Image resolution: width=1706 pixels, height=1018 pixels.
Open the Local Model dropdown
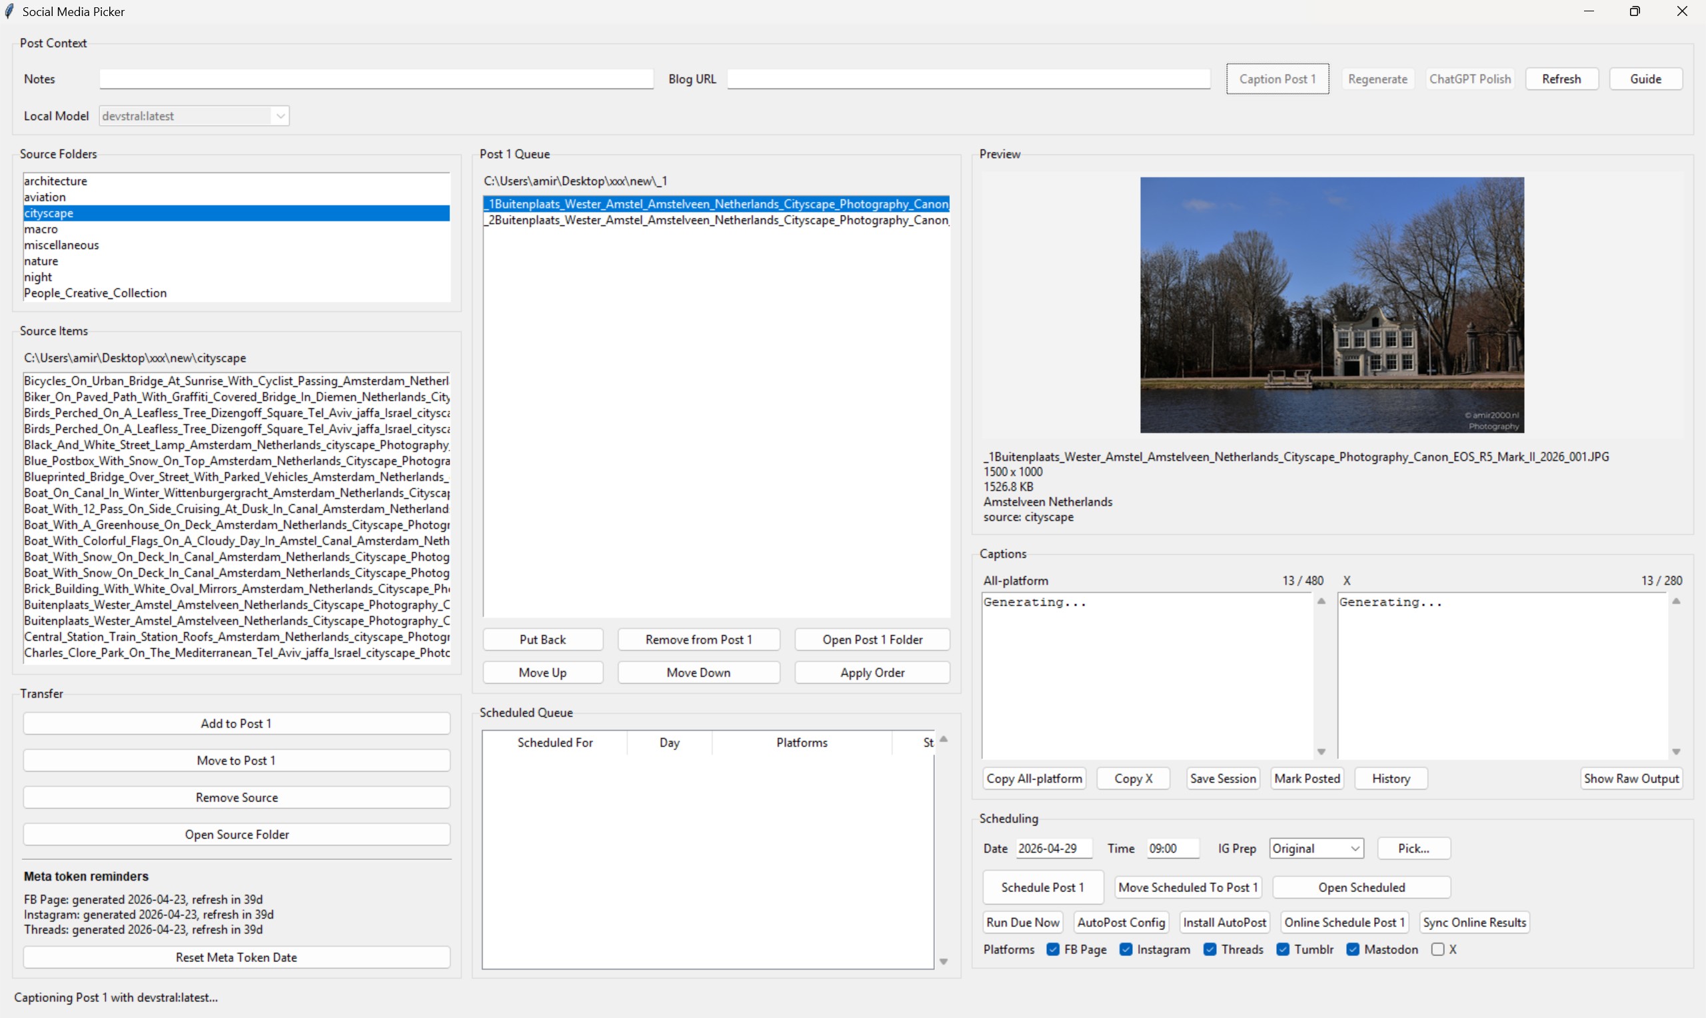(x=280, y=116)
